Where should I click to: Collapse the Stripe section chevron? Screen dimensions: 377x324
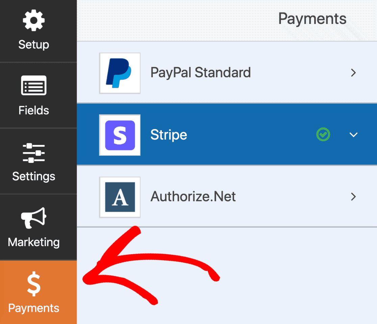click(x=353, y=135)
